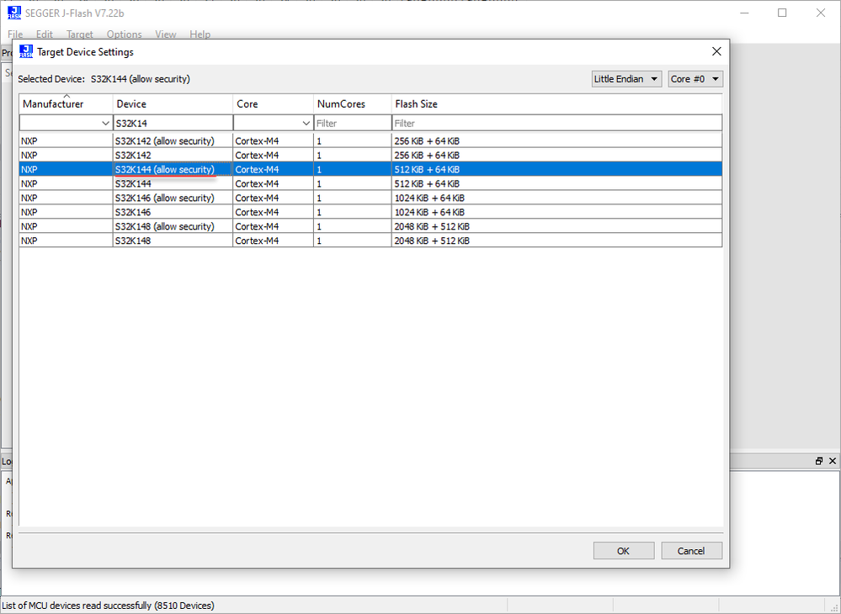Select the plain S32K142 device row
The width and height of the screenshot is (841, 614).
pos(370,156)
